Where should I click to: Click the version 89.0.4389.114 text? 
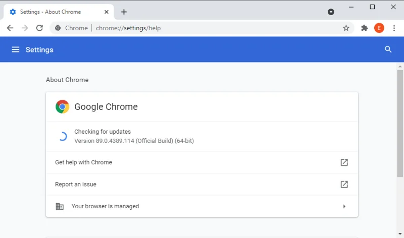[x=134, y=141]
